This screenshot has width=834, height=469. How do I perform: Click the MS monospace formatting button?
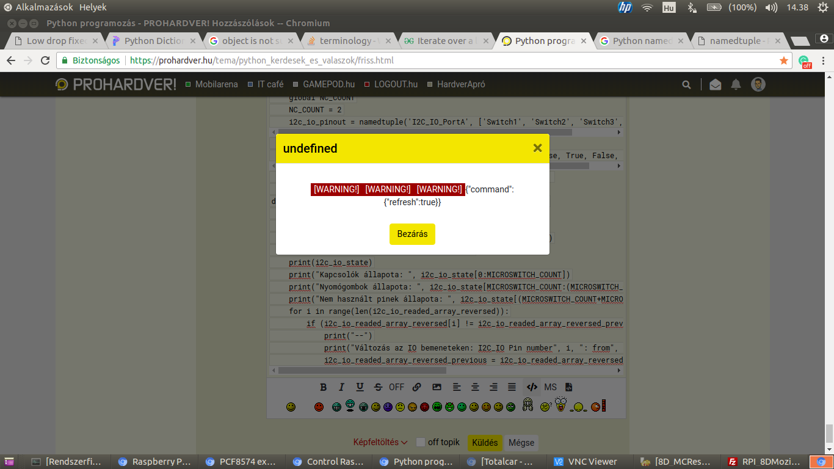pyautogui.click(x=551, y=387)
